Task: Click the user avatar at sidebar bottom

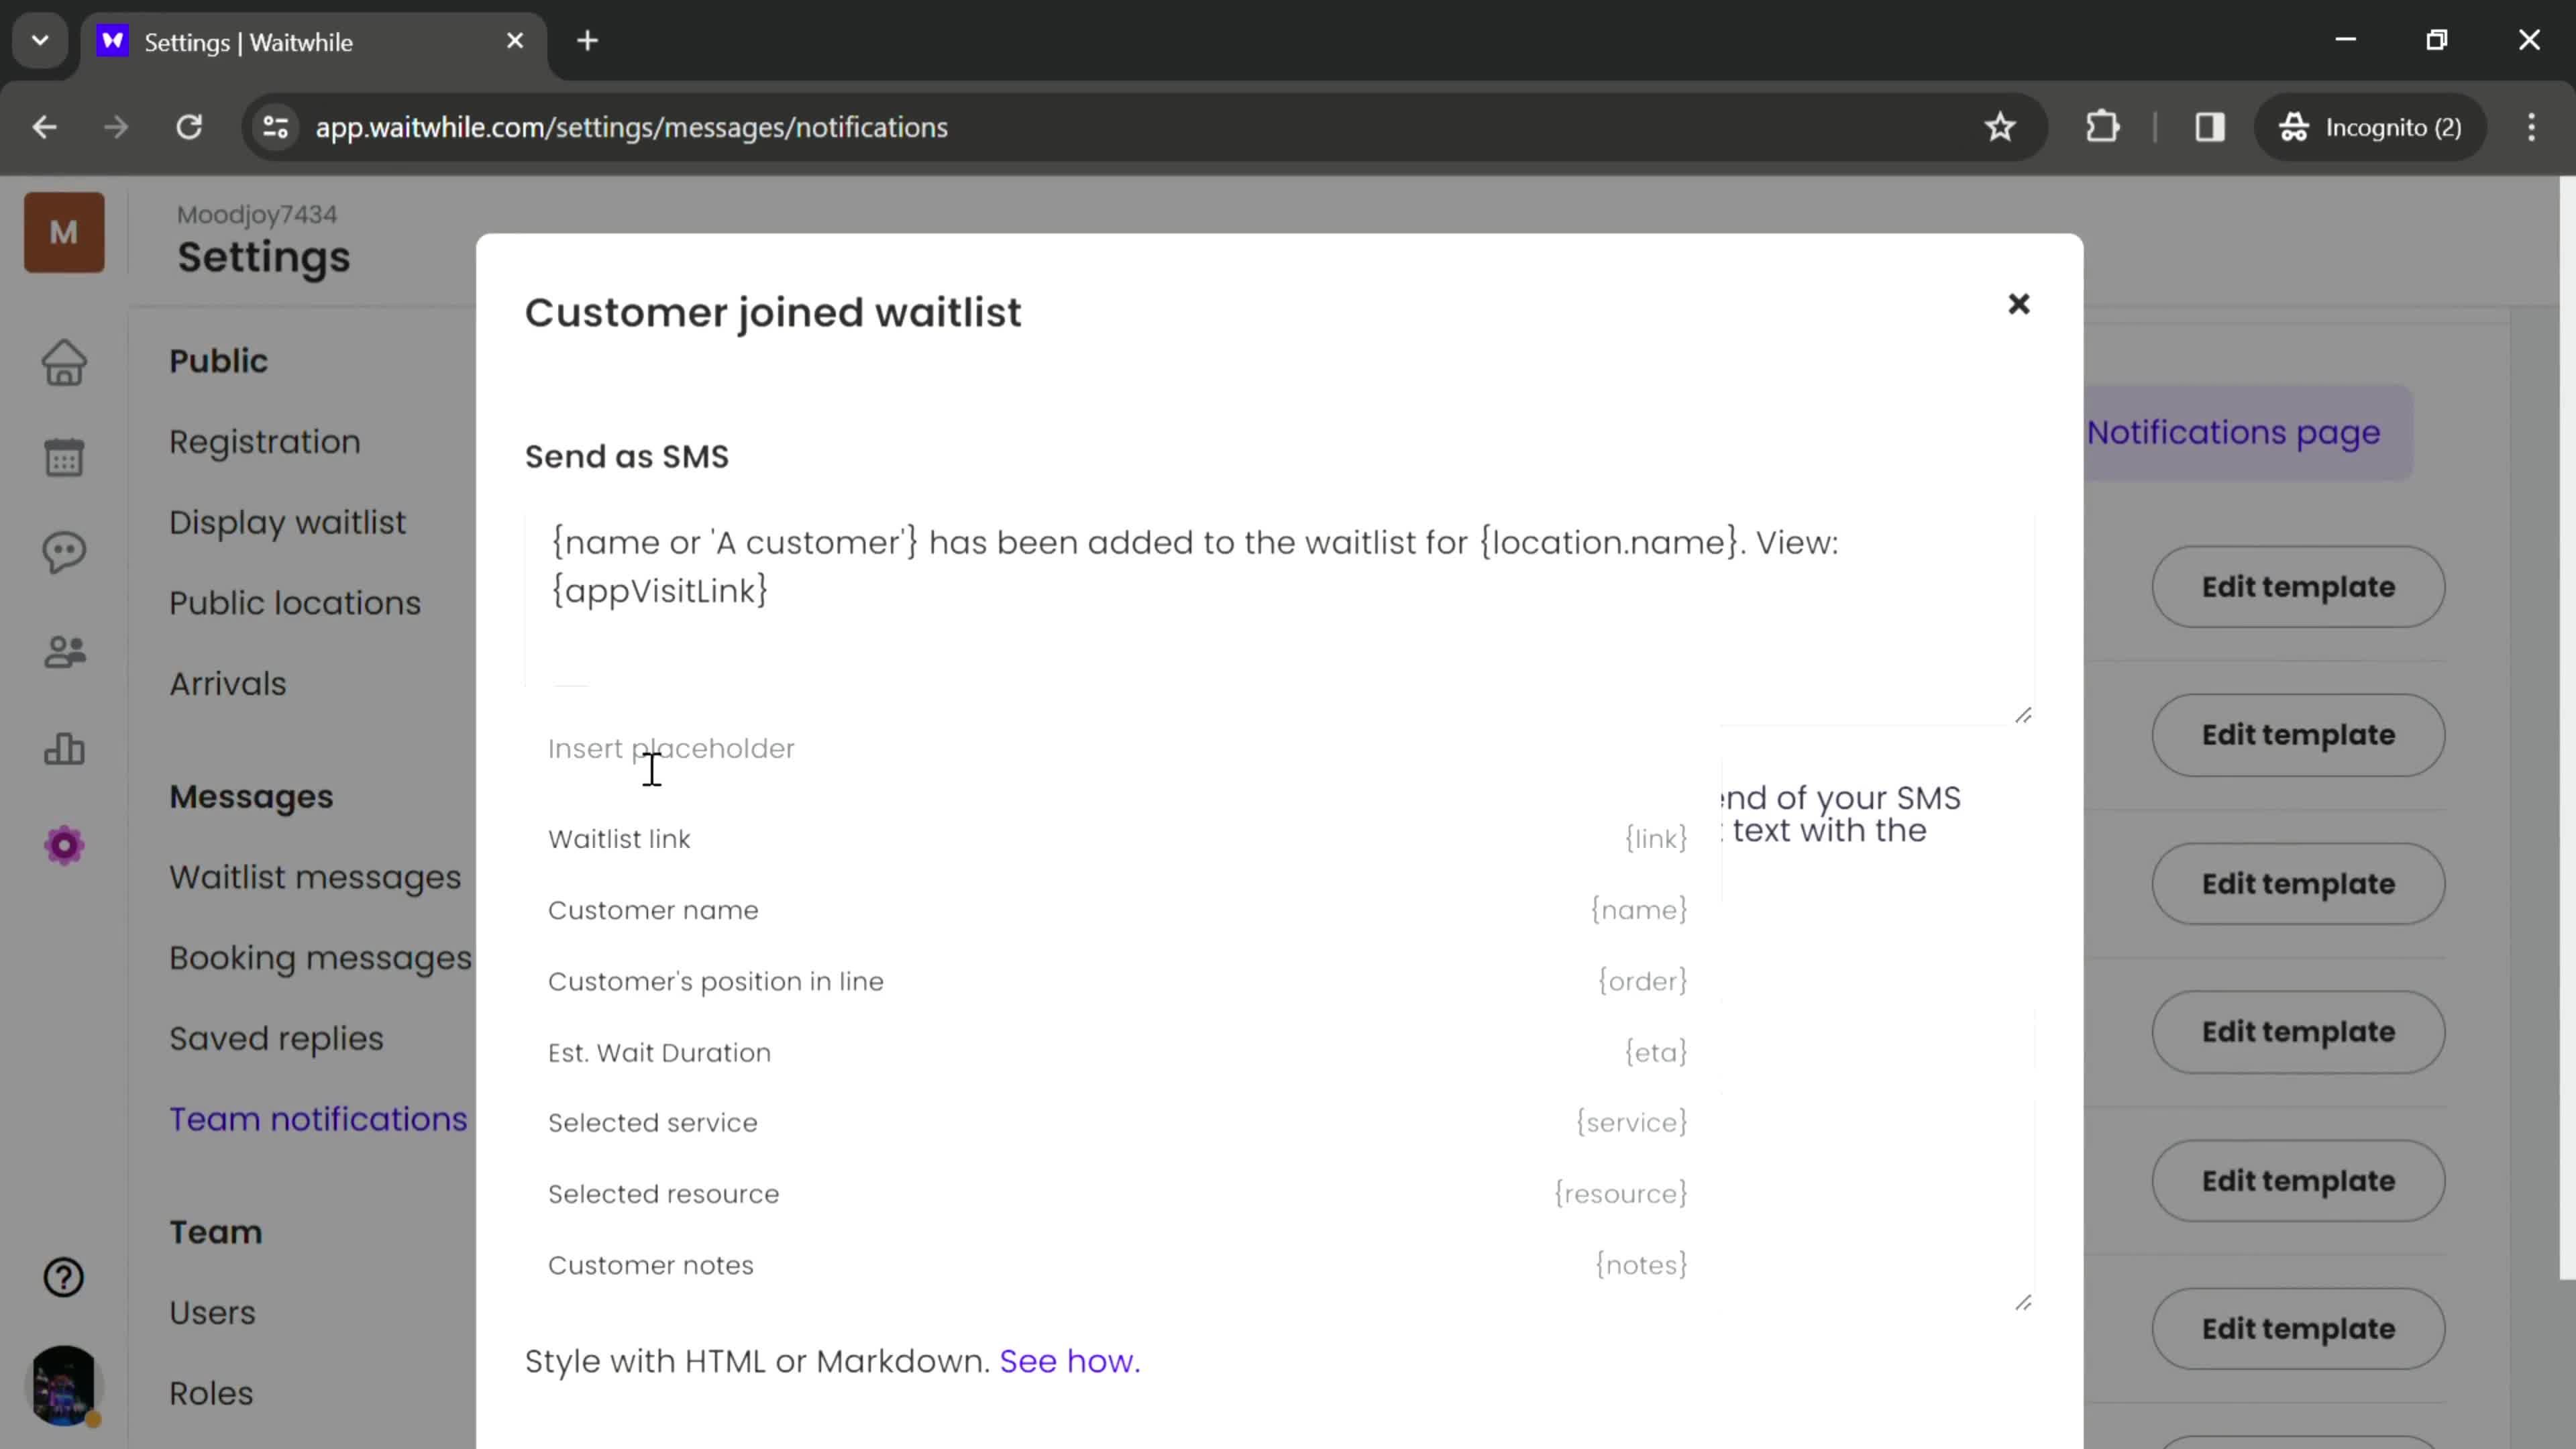Action: [64, 1385]
